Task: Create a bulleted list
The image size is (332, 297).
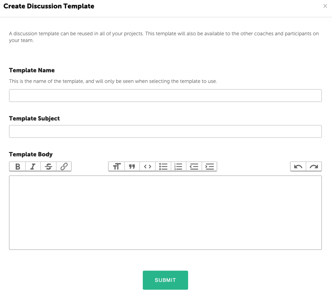Action: [x=163, y=166]
